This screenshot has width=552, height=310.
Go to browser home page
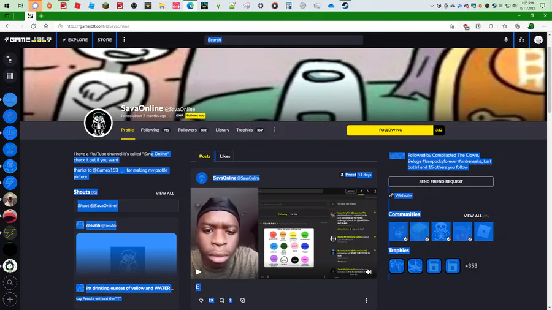[46, 26]
